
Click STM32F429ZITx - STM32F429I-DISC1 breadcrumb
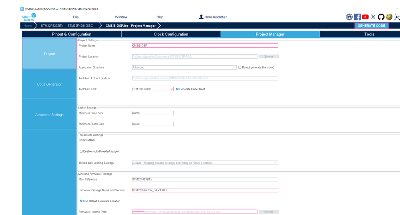(68, 26)
